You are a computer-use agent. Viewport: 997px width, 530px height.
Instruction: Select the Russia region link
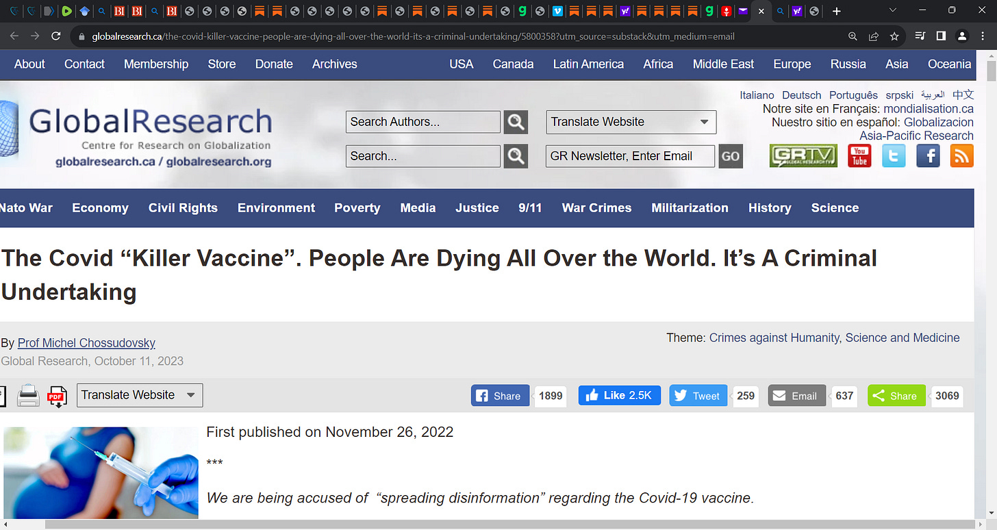848,64
